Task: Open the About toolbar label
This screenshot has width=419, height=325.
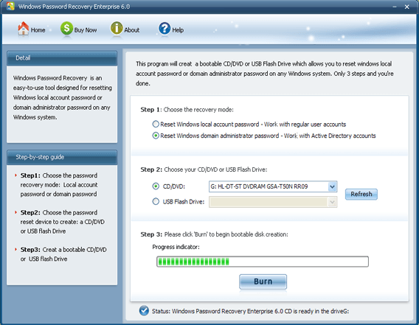Action: coord(132,30)
